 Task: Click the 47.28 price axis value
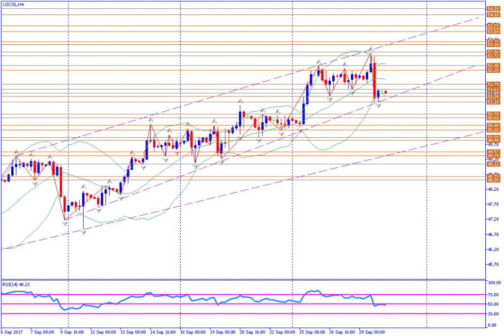tap(493, 219)
